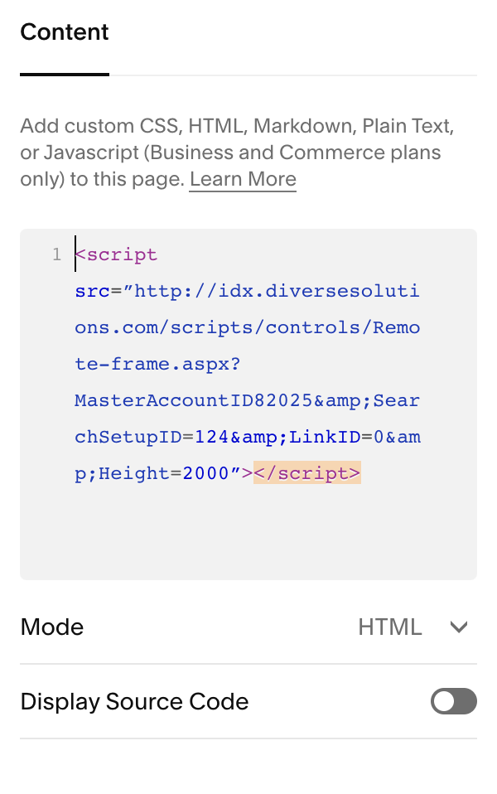Click the Display Source Code label
Image resolution: width=497 pixels, height=794 pixels.
click(x=134, y=701)
